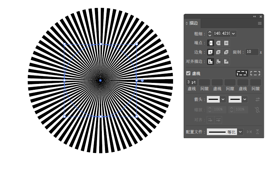The width and height of the screenshot is (276, 172).
Task: Choose the round join corner icon
Action: coord(218,52)
